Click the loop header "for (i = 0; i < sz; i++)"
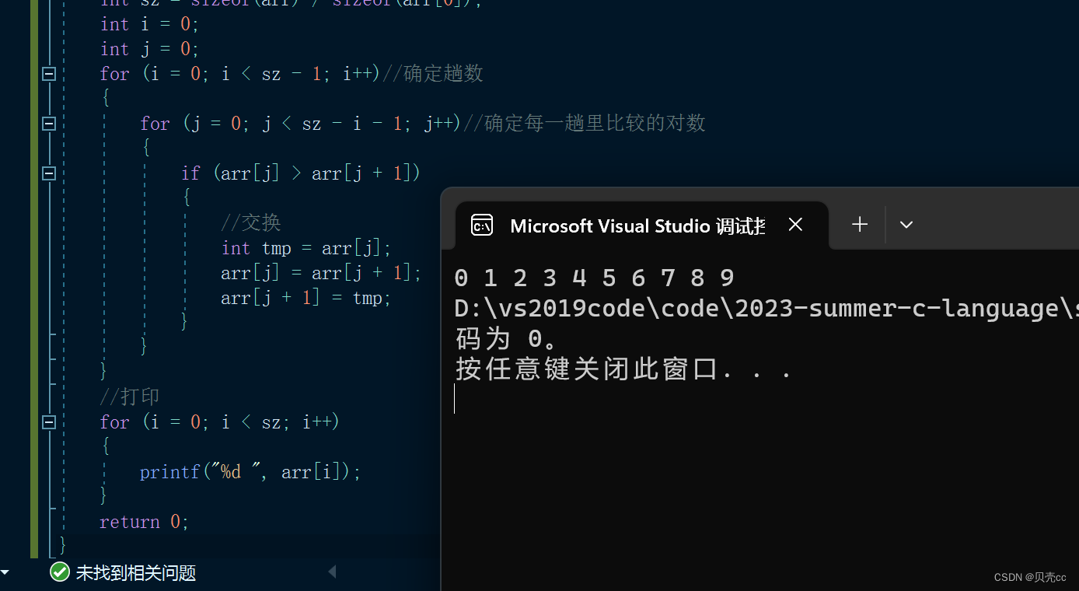 coord(220,422)
